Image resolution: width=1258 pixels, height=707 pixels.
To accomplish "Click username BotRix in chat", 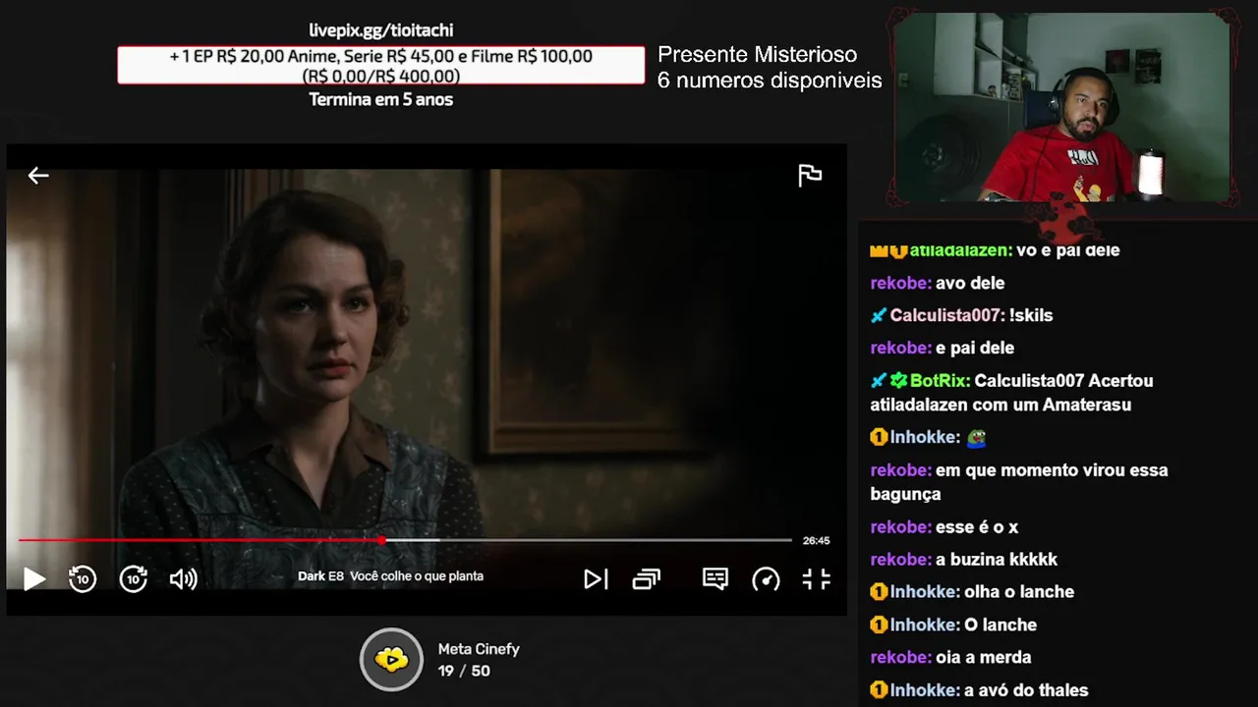I will click(x=940, y=380).
